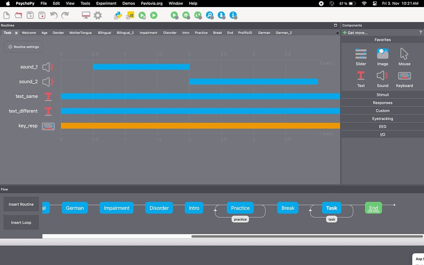Viewport: 424px width, 265px height.
Task: Open the Experiment menu
Action: [106, 3]
